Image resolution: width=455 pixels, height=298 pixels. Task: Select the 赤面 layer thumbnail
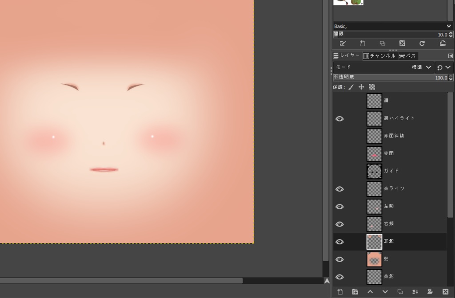point(374,154)
